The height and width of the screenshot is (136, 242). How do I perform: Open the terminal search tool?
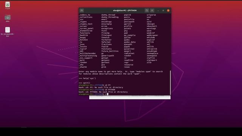[147, 11]
